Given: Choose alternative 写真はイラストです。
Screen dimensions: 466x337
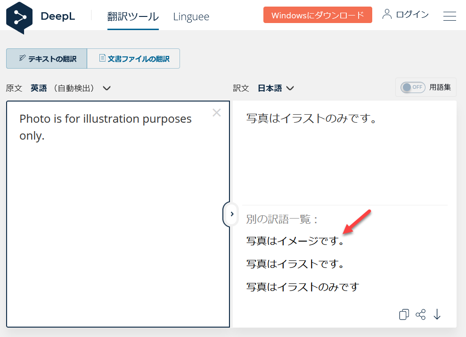Looking at the screenshot, I should coord(295,264).
